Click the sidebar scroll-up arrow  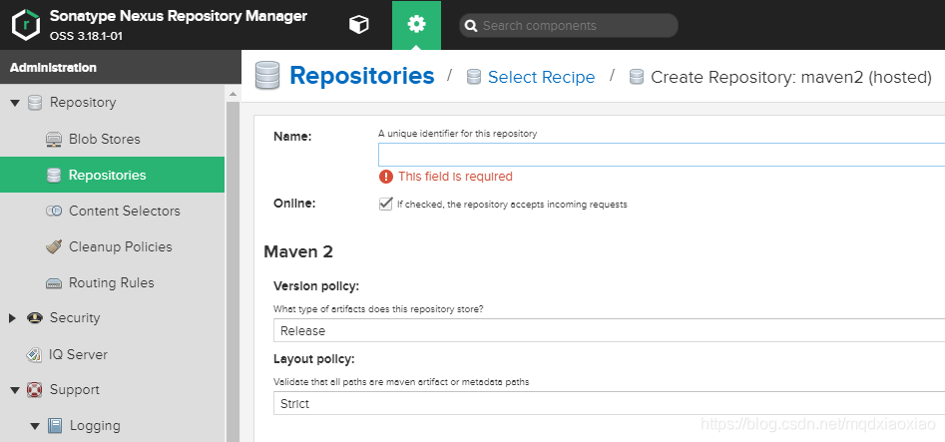pos(233,94)
